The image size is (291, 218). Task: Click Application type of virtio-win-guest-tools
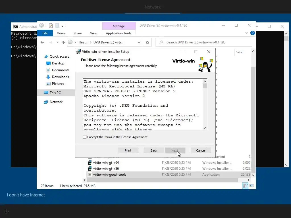coord(211,175)
